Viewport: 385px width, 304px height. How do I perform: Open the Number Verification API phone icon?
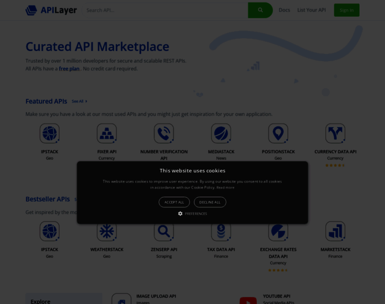[x=164, y=133]
